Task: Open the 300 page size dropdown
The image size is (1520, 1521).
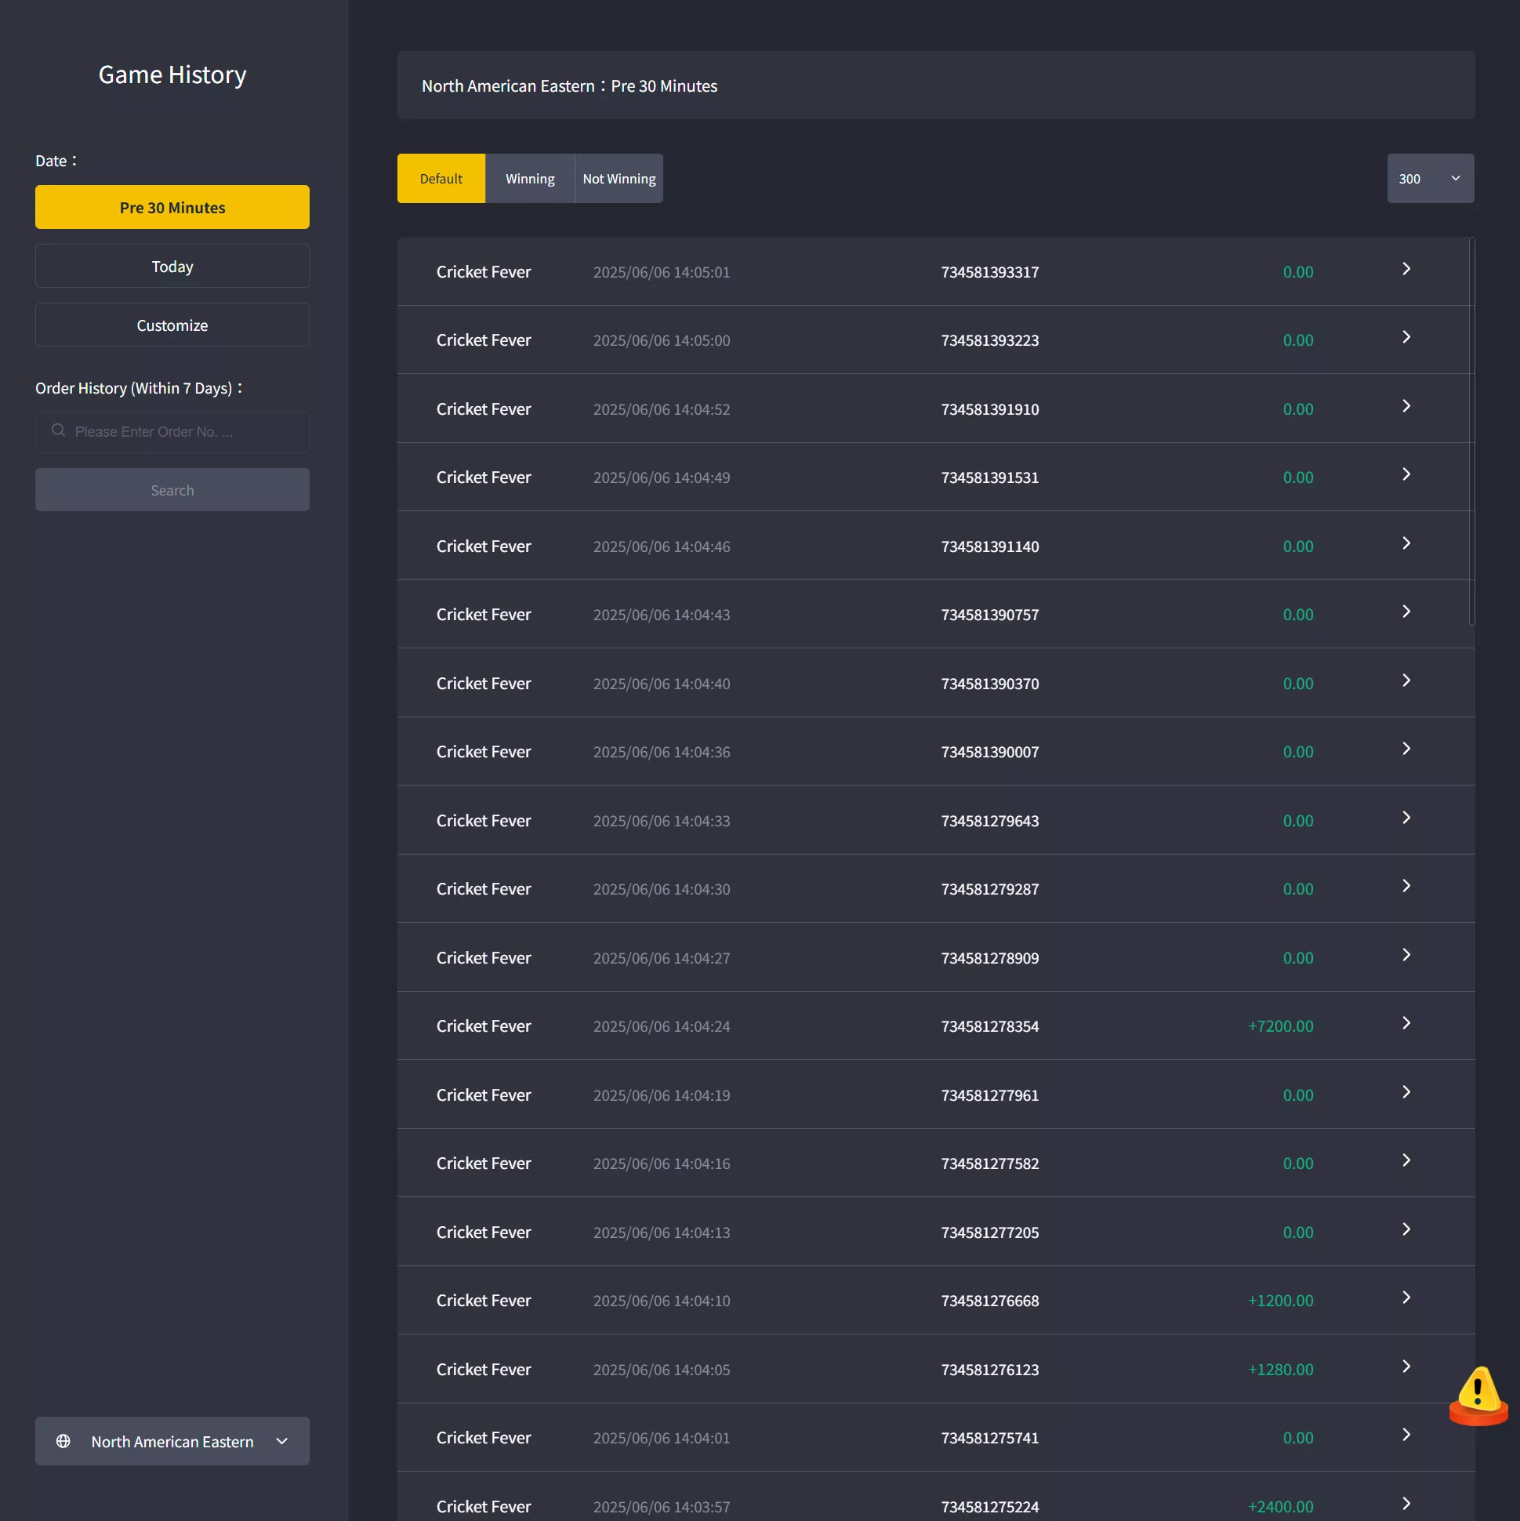Action: click(1431, 179)
